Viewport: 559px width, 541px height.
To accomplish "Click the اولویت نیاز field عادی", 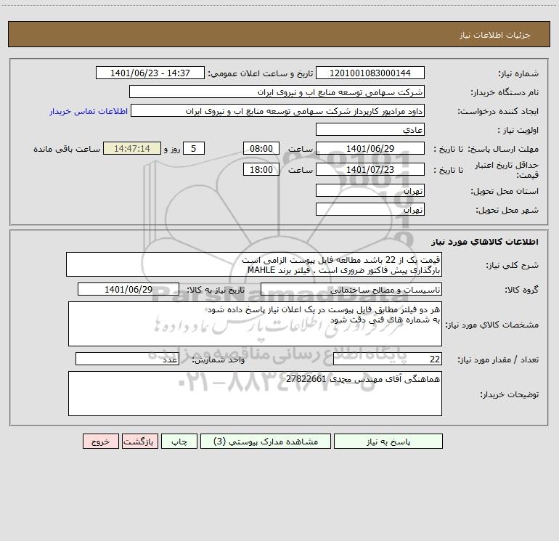I will coord(370,129).
